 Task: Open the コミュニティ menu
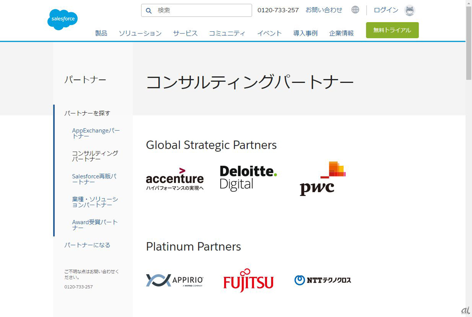click(227, 33)
